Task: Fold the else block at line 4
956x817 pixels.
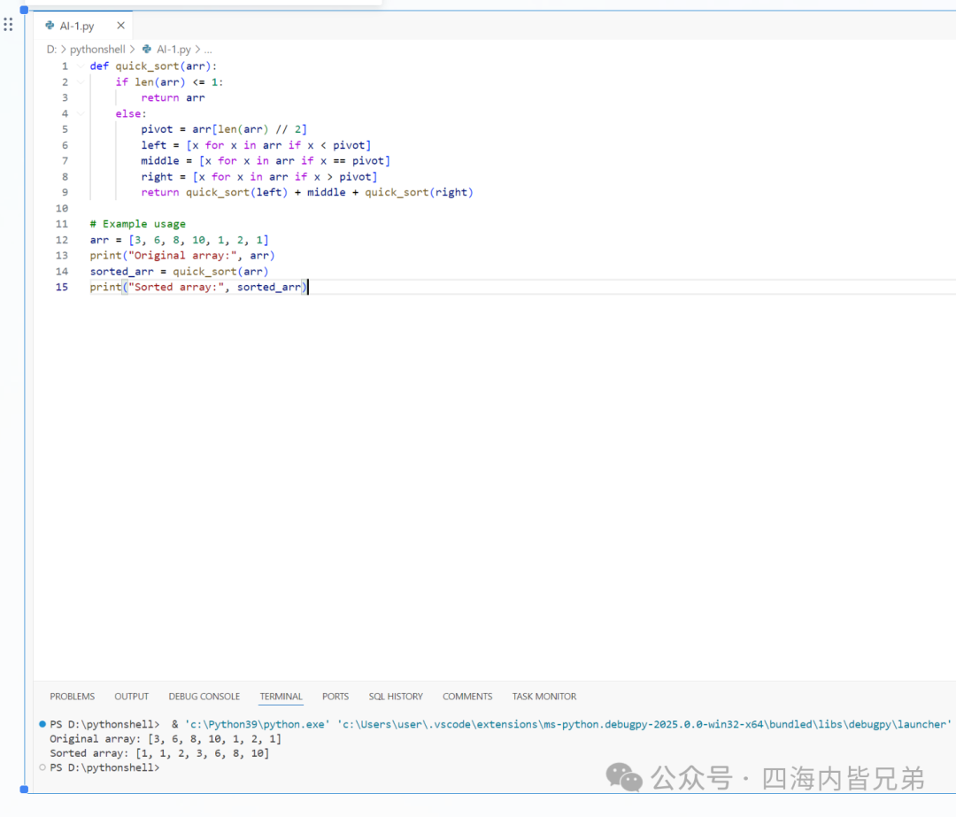Action: click(81, 113)
